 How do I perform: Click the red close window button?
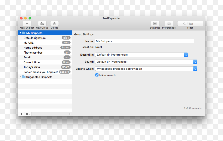(21, 18)
